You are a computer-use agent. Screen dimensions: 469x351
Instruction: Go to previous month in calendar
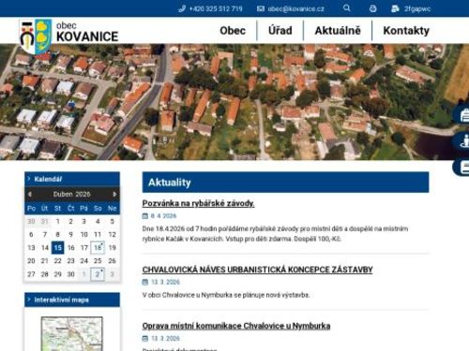[30, 194]
